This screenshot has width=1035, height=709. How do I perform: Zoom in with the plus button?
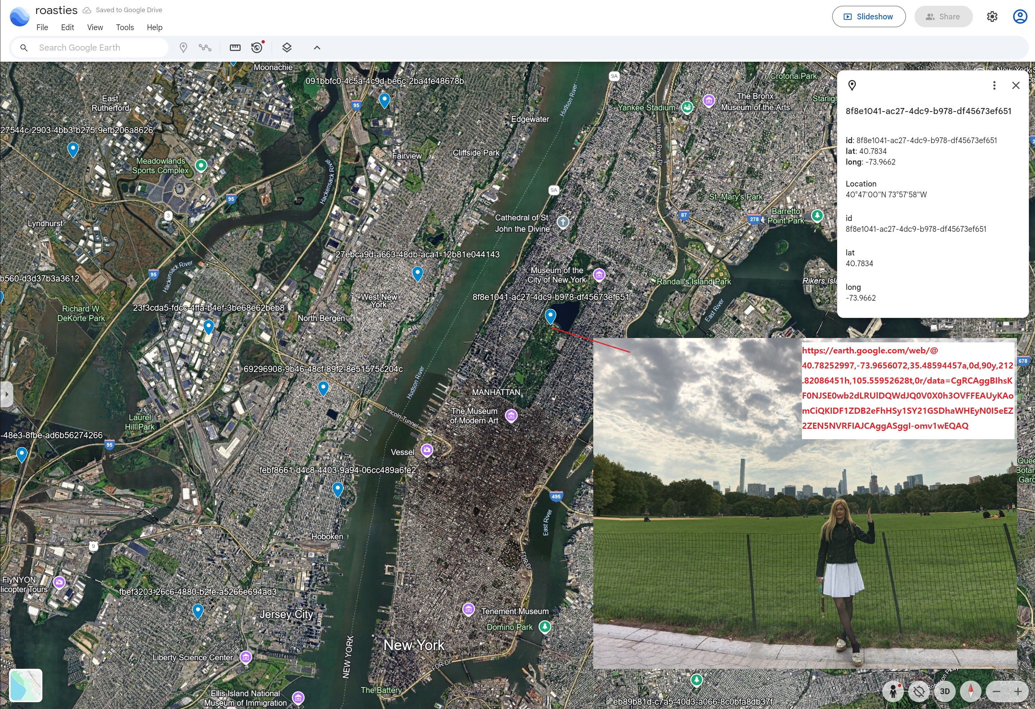[x=1018, y=691]
